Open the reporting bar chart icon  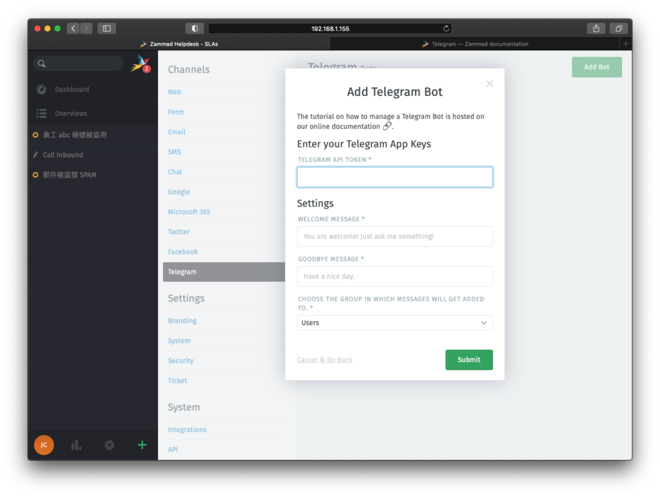click(76, 445)
